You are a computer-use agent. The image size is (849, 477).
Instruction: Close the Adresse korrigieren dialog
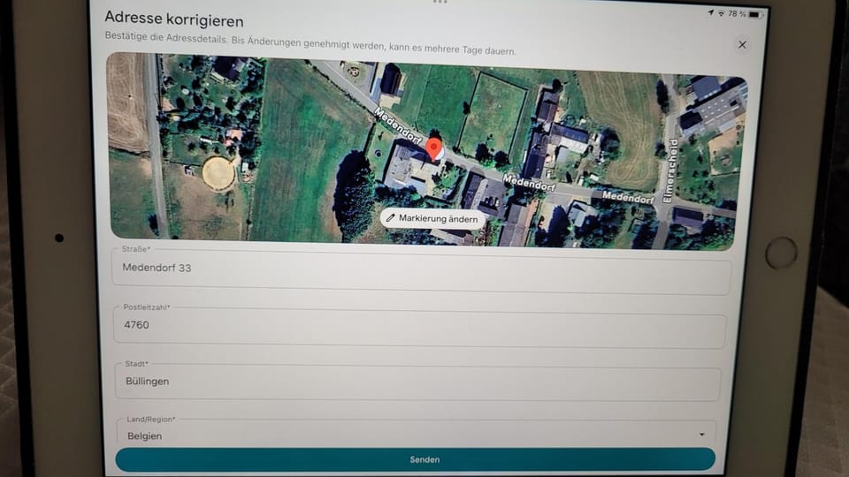742,45
